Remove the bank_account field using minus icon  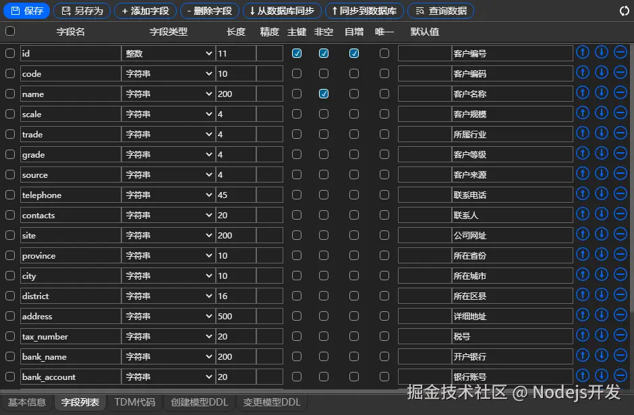click(x=620, y=375)
